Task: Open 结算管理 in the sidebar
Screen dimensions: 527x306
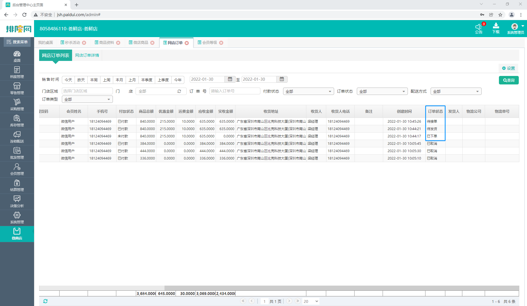Action: tap(17, 186)
